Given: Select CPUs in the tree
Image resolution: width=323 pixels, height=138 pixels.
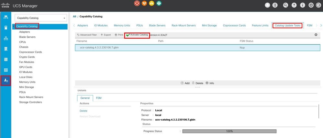Looking at the screenshot, I should point(22,42).
